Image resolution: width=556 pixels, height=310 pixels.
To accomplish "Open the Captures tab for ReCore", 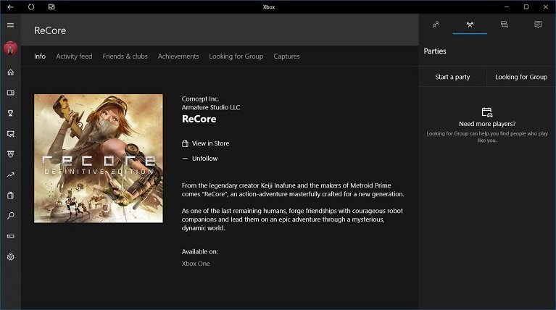I will [x=286, y=56].
